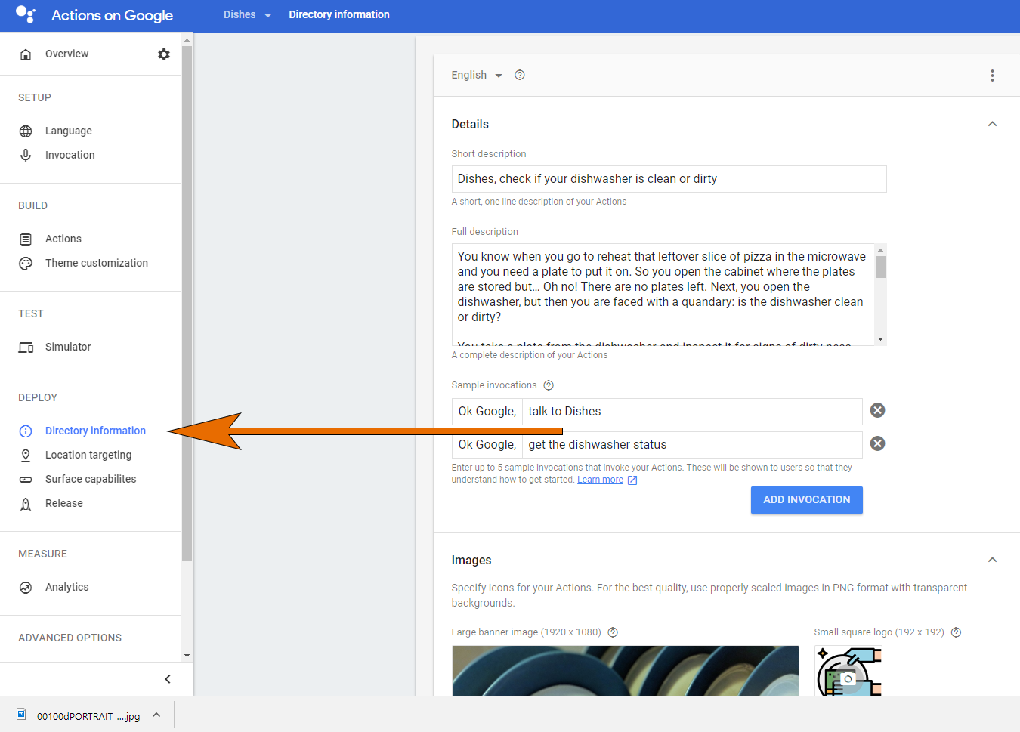Viewport: 1020px width, 732px height.
Task: Click the Theme customization palette icon
Action: 26,264
